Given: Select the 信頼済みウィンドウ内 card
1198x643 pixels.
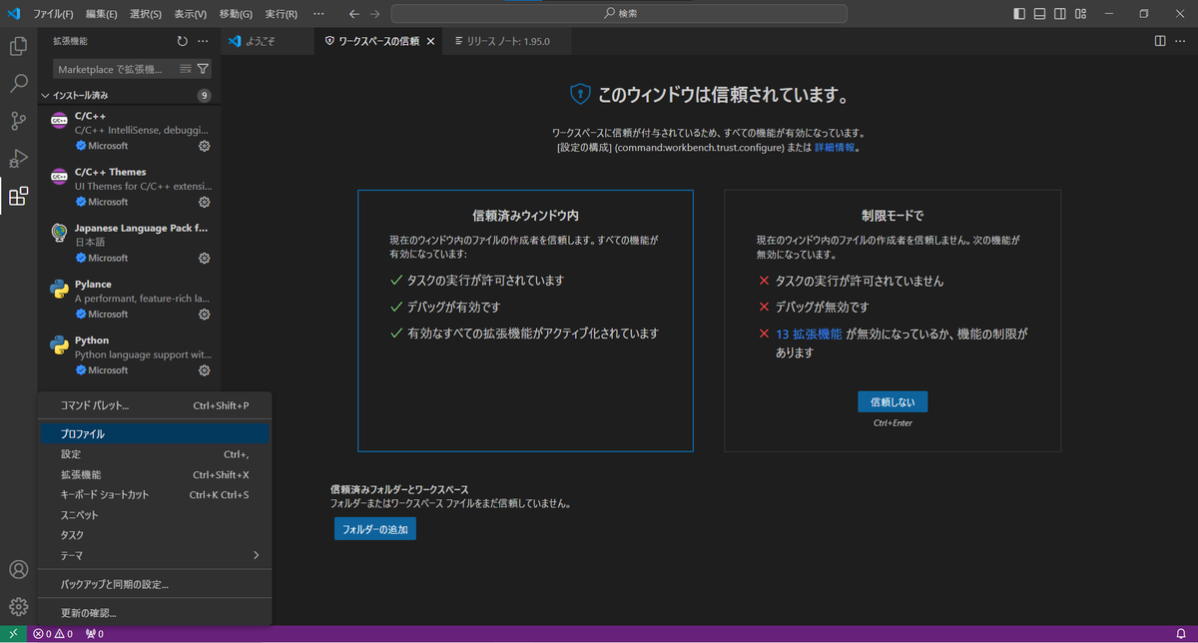Looking at the screenshot, I should 525,321.
